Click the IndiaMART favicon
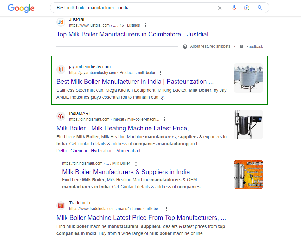This screenshot has width=301, height=238. click(x=61, y=116)
